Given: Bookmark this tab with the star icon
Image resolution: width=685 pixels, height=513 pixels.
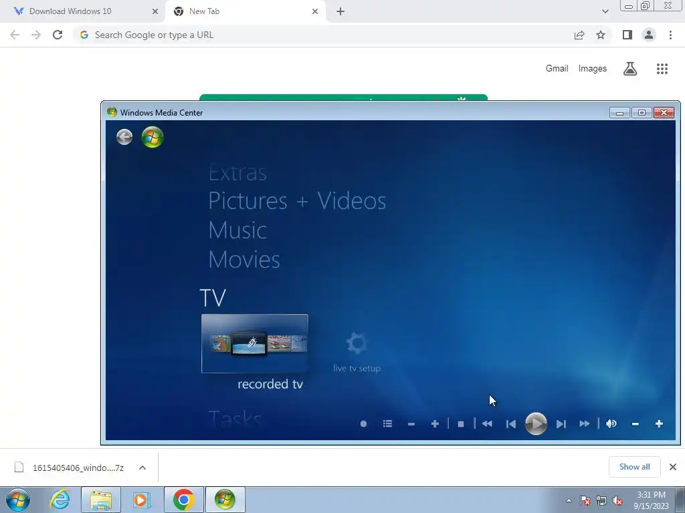Looking at the screenshot, I should 601,35.
